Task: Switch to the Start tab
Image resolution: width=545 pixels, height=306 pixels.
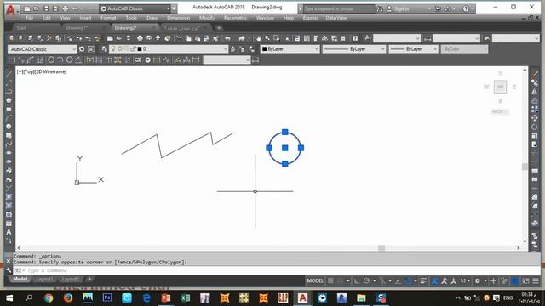Action: tap(21, 28)
